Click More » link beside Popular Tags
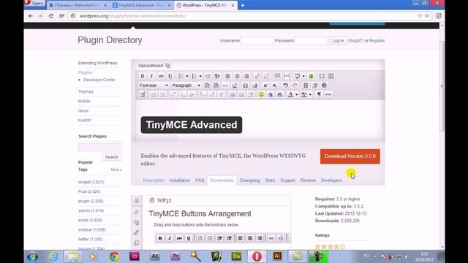The image size is (468, 263). click(x=116, y=169)
